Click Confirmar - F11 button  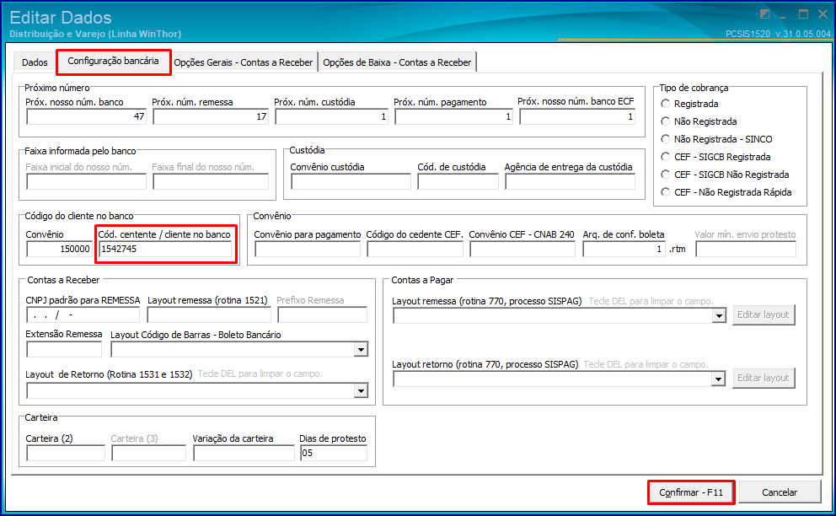691,492
